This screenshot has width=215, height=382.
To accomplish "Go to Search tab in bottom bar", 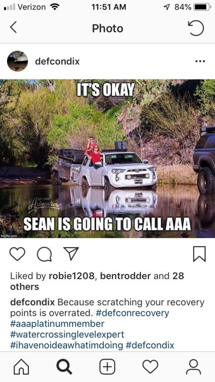I will point(64,367).
